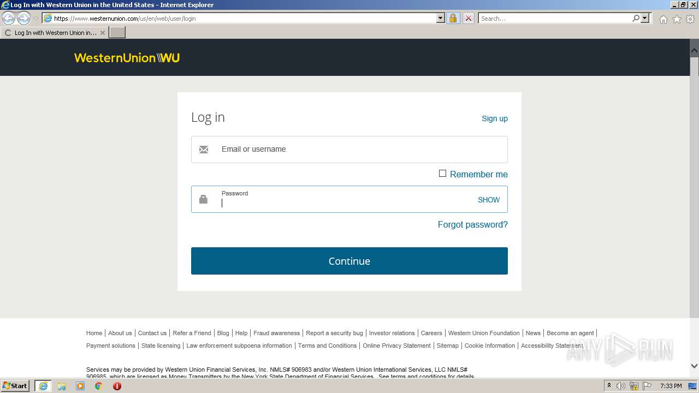The image size is (699, 393).
Task: Open Fraud awareness footer link
Action: (x=276, y=333)
